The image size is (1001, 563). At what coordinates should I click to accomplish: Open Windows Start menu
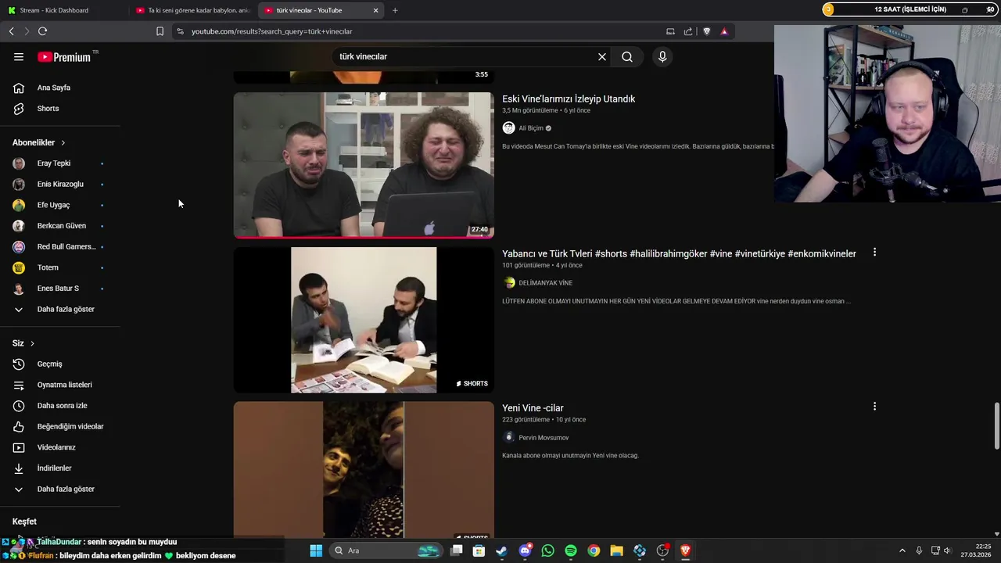pyautogui.click(x=316, y=550)
